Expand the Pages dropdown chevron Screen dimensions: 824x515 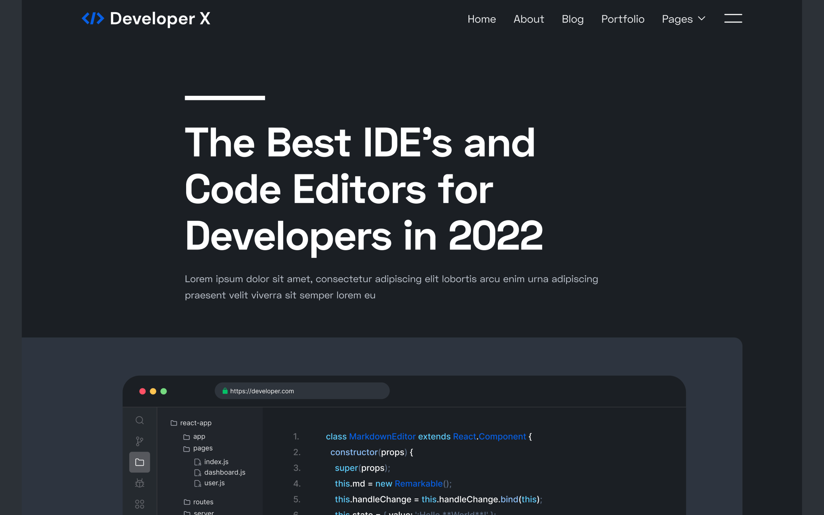pos(702,18)
